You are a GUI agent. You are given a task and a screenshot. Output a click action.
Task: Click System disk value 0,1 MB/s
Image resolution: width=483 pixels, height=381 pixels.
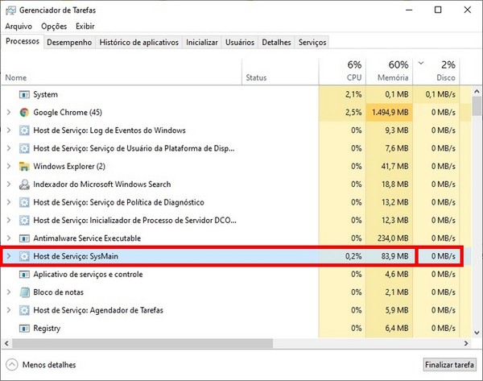click(440, 94)
